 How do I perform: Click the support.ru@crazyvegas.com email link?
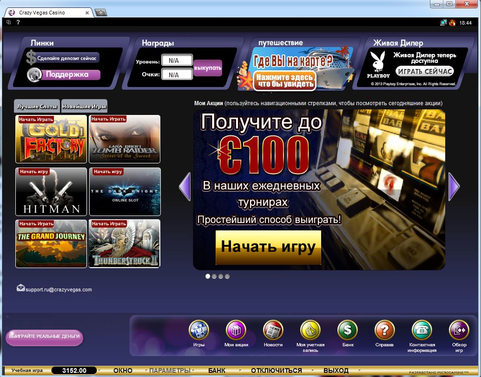point(59,289)
